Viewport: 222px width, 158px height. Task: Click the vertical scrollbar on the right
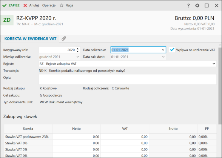(220, 86)
